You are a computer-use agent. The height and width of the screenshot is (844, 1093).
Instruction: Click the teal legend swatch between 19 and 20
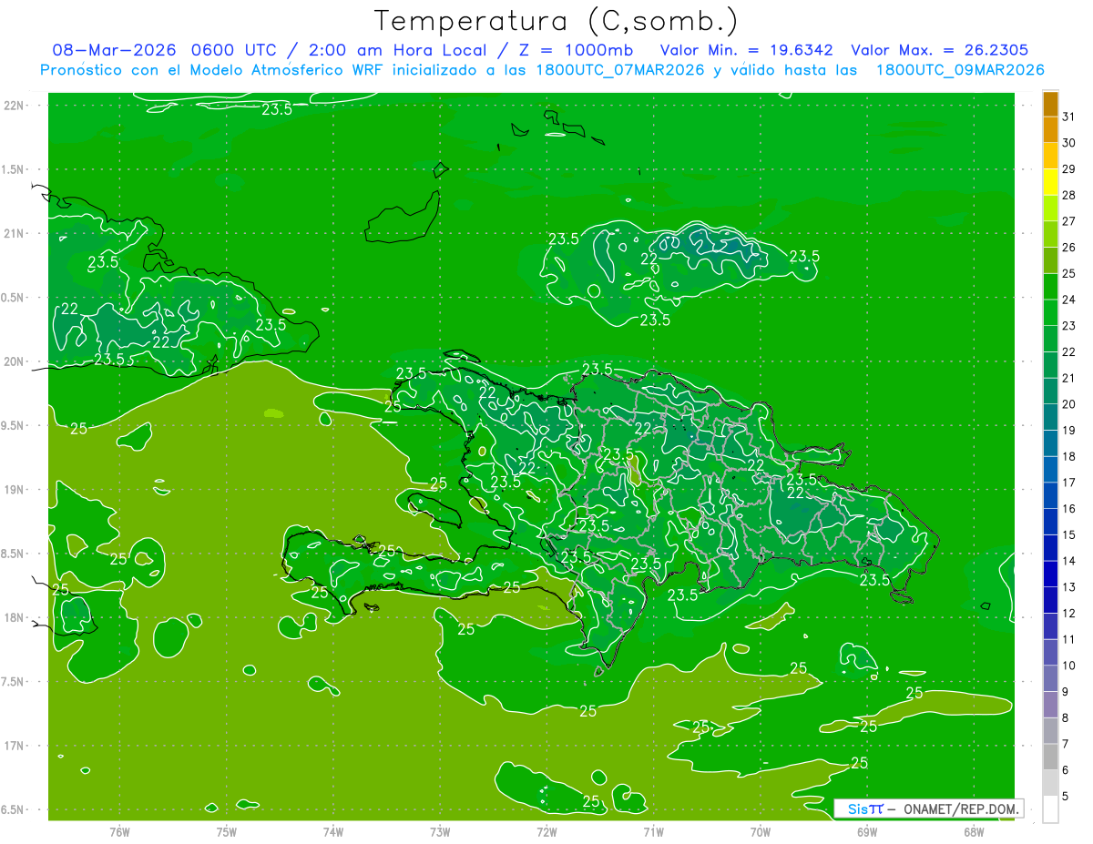(x=1050, y=417)
